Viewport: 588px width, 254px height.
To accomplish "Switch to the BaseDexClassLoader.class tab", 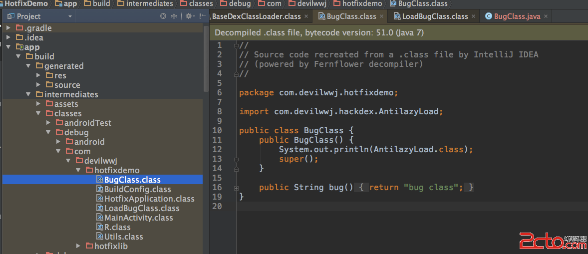I will (x=257, y=16).
